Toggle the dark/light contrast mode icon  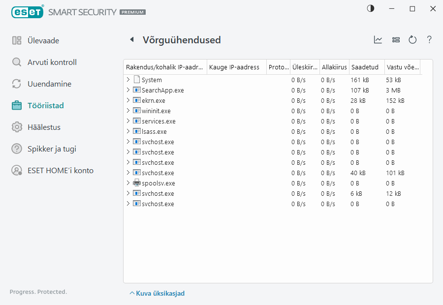tap(370, 9)
